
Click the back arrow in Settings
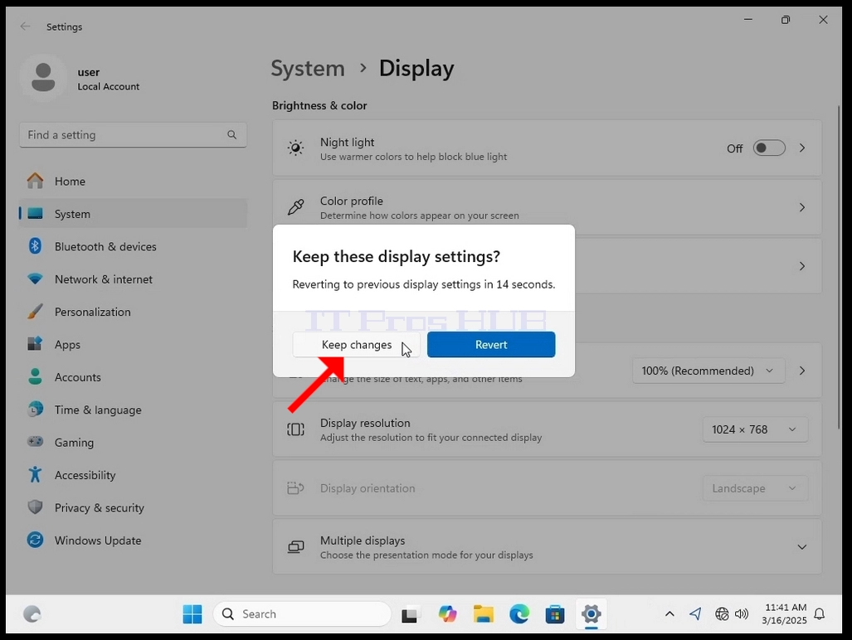(x=25, y=26)
